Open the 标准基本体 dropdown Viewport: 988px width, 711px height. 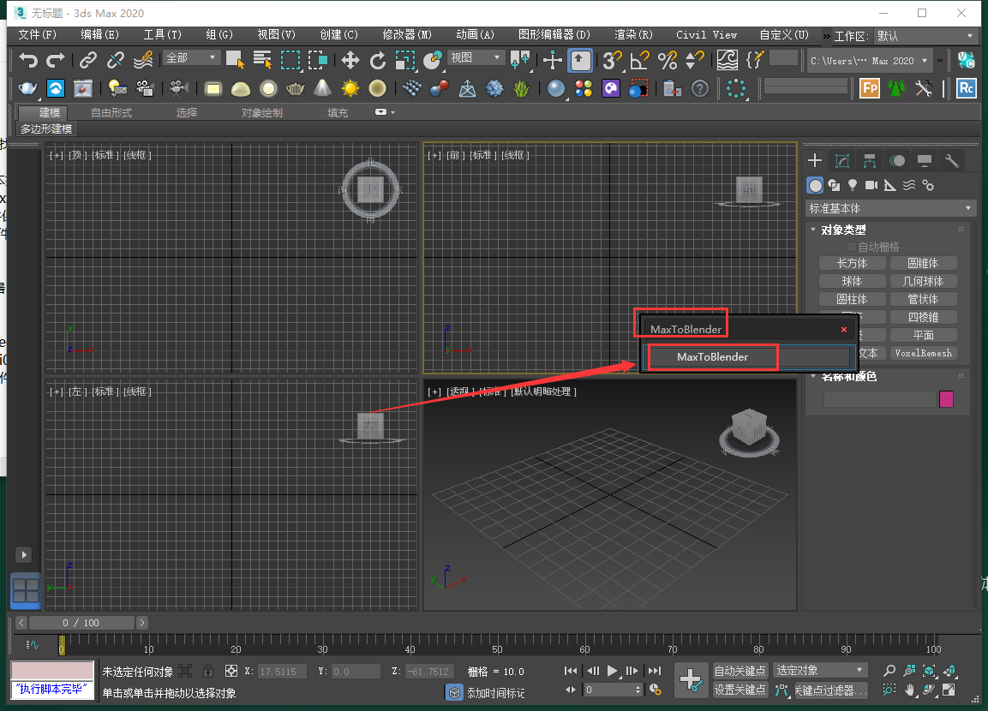pos(891,208)
